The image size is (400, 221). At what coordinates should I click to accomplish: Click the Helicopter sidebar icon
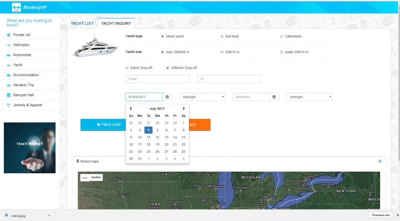click(8, 45)
